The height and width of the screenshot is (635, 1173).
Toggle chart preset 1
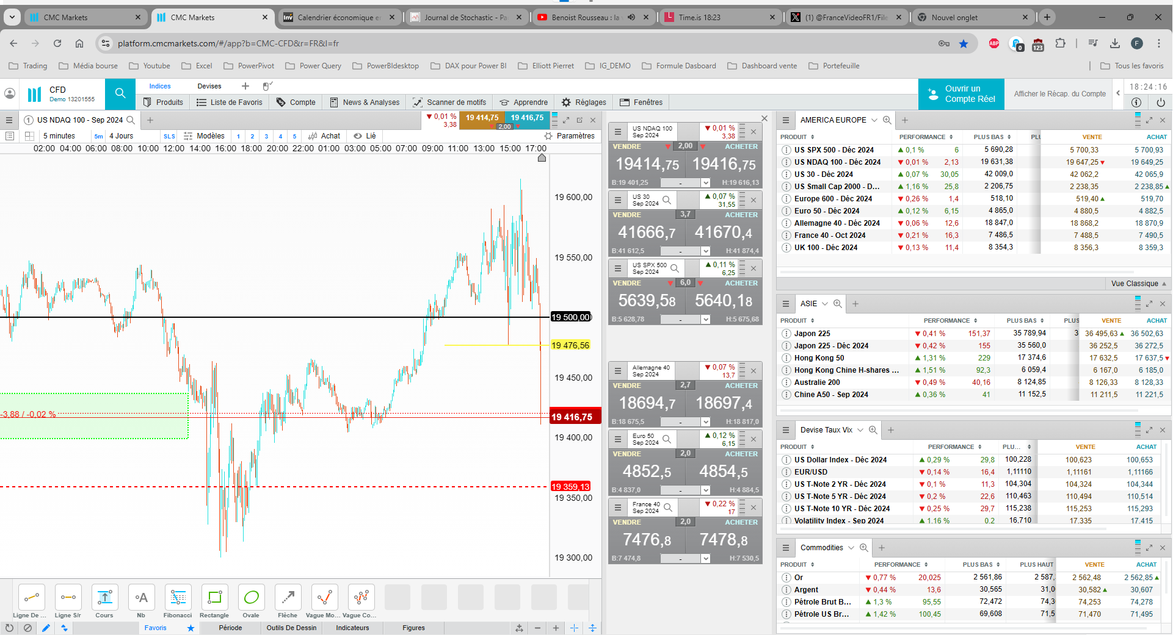pos(238,136)
